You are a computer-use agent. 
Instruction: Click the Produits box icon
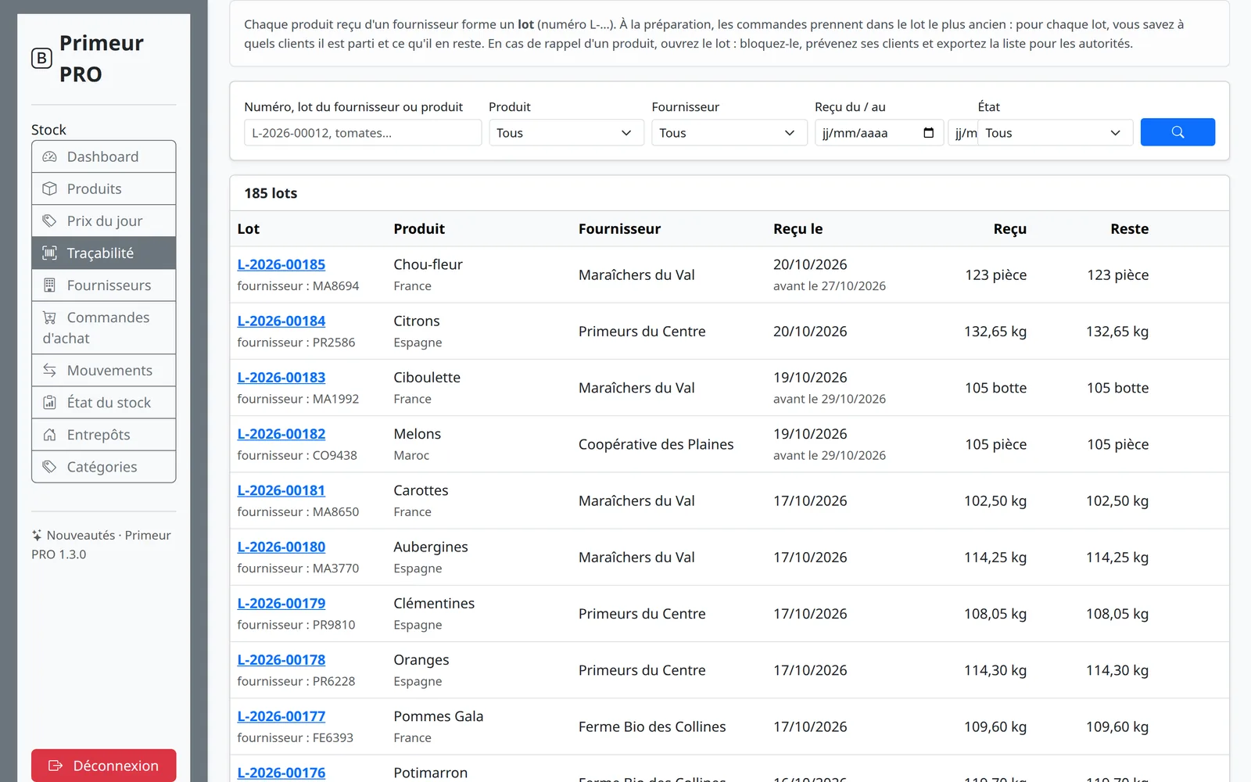49,188
